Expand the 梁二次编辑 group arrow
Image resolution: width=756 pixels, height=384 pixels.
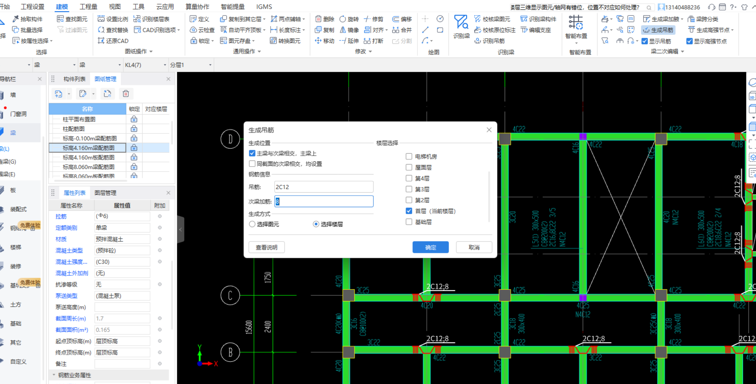(x=682, y=52)
